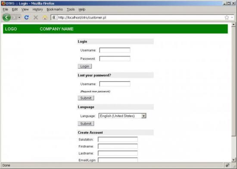Close the Firefox window

click(234, 3)
